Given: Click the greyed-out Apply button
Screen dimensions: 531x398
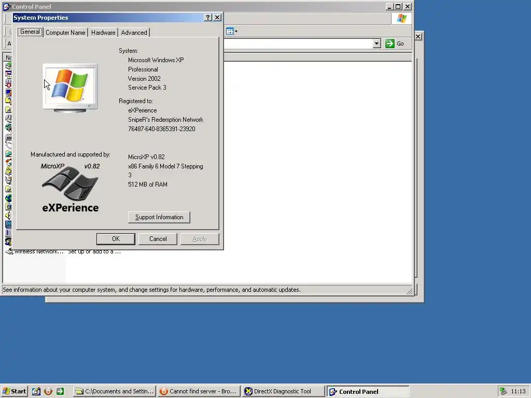Looking at the screenshot, I should [x=200, y=239].
